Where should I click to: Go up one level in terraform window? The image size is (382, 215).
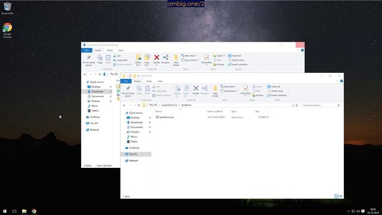139,105
